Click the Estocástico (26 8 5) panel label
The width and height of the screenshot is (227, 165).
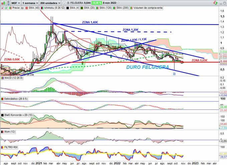click(x=16, y=99)
